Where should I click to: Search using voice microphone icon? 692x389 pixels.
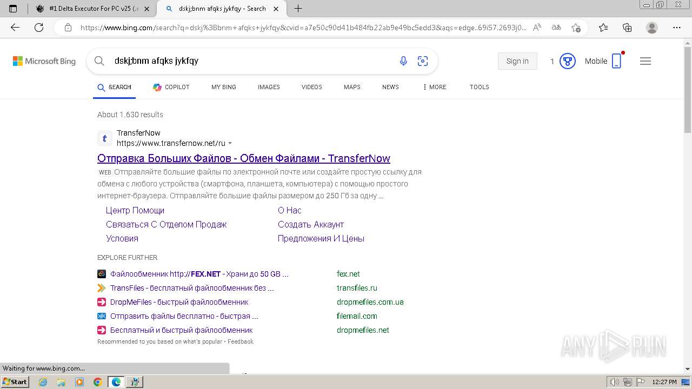click(x=403, y=61)
